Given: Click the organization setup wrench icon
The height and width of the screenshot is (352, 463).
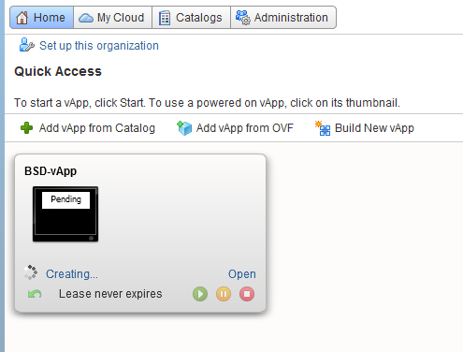Looking at the screenshot, I should pyautogui.click(x=27, y=45).
